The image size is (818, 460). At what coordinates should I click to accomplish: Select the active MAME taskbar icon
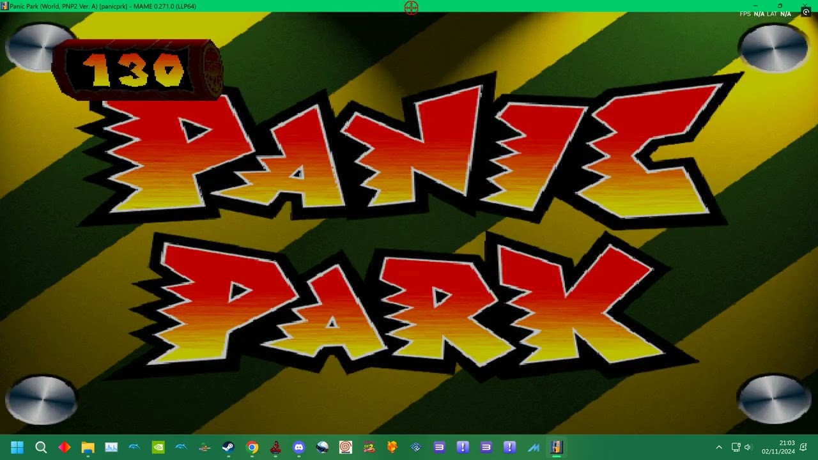pyautogui.click(x=557, y=447)
